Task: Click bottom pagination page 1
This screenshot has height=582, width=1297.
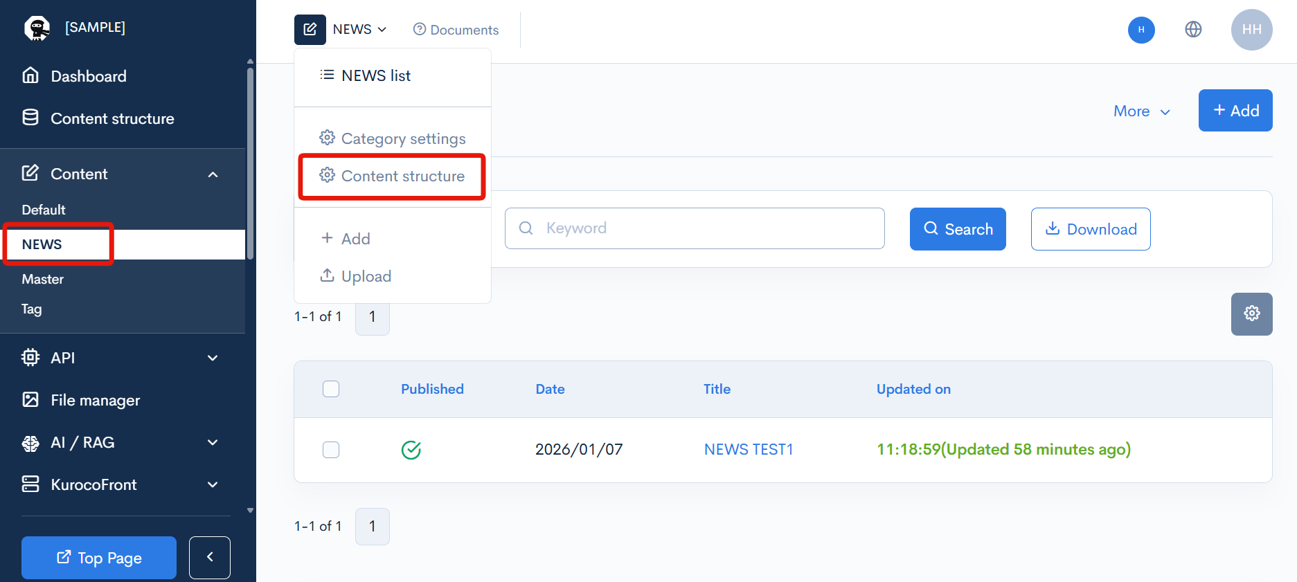Action: (373, 527)
